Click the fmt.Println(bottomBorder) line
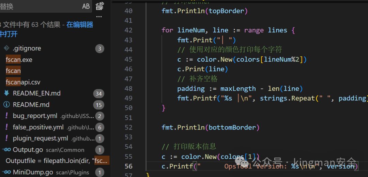Viewport: 368px width, 177px height. point(210,128)
